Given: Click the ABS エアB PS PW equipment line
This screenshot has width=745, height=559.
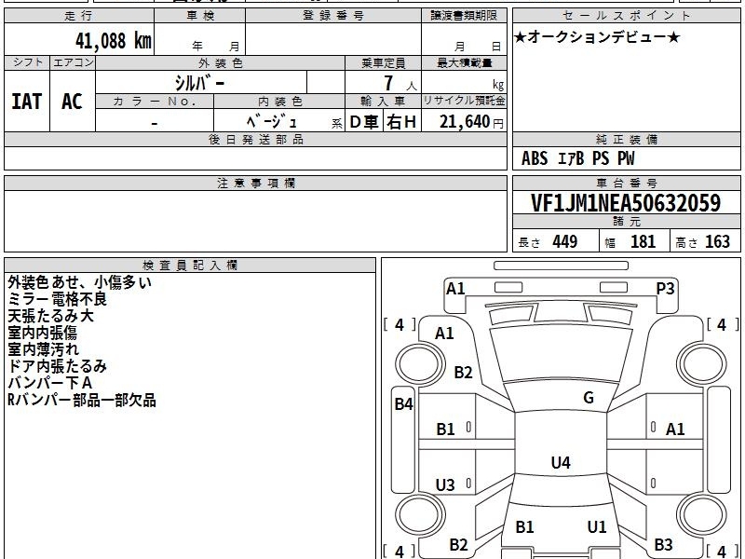Looking at the screenshot, I should [x=577, y=158].
